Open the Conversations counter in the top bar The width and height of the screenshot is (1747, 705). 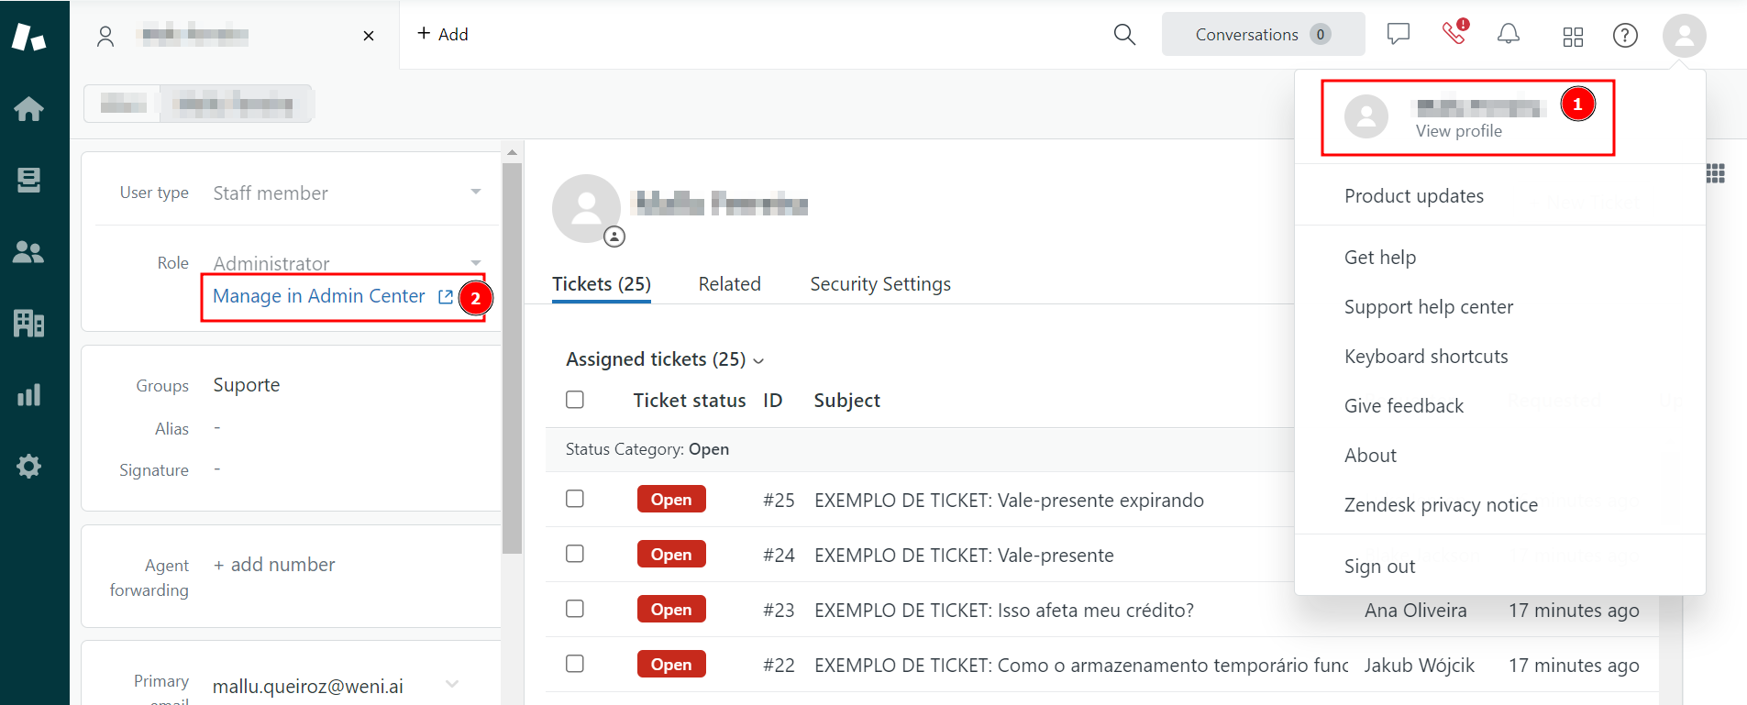point(1263,34)
